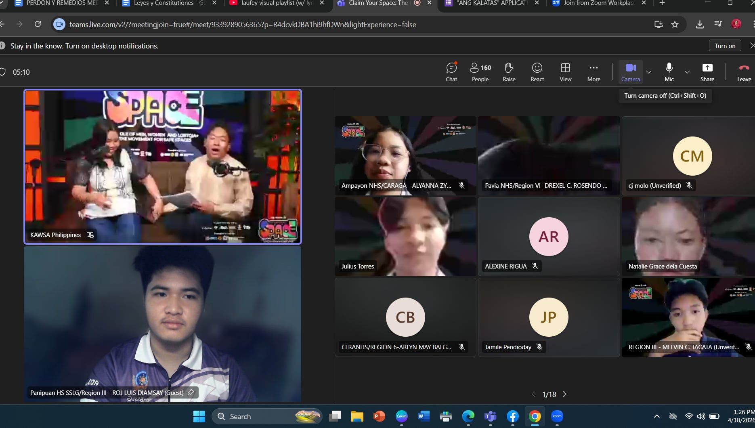Open Join from Zoom Workplace tab
Viewport: 755px width, 428px height.
tap(599, 3)
